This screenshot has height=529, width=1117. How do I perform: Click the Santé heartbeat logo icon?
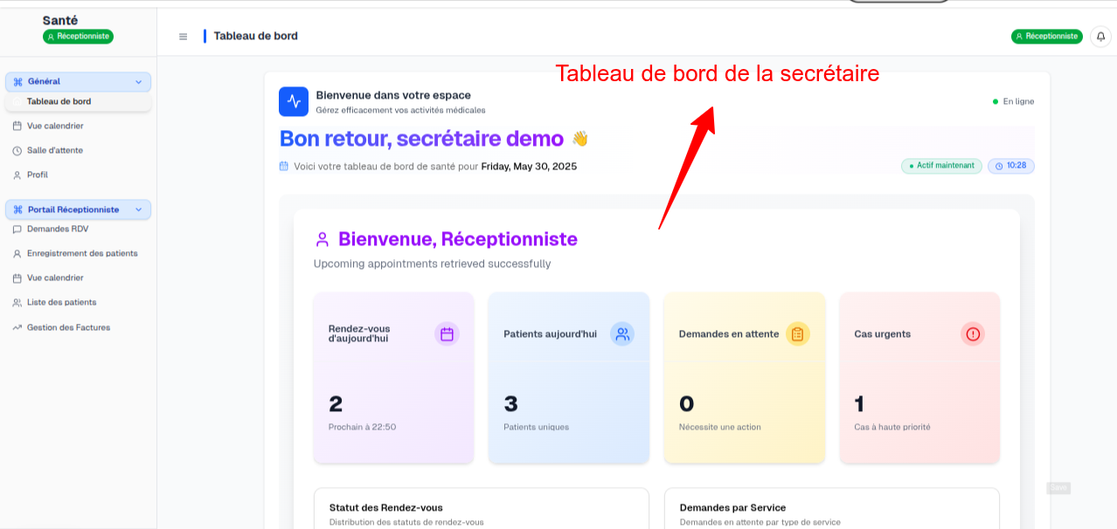[x=294, y=101]
